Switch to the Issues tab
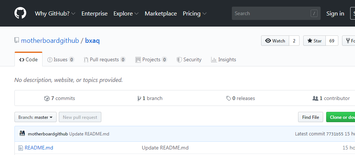355x155 pixels. [x=60, y=60]
